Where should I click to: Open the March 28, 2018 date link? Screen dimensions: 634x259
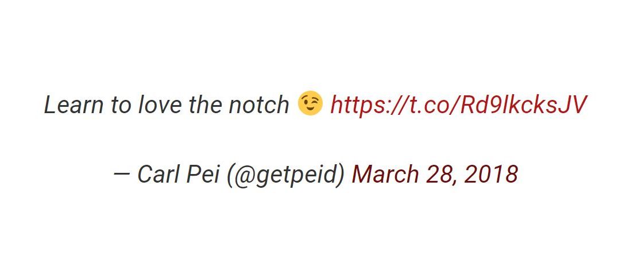(x=435, y=174)
